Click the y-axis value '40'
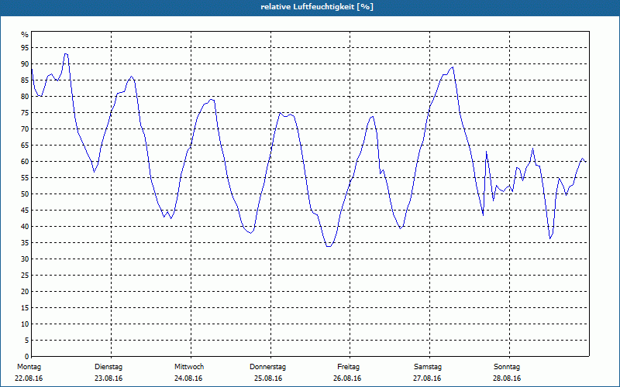The width and height of the screenshot is (620, 387). (x=25, y=227)
